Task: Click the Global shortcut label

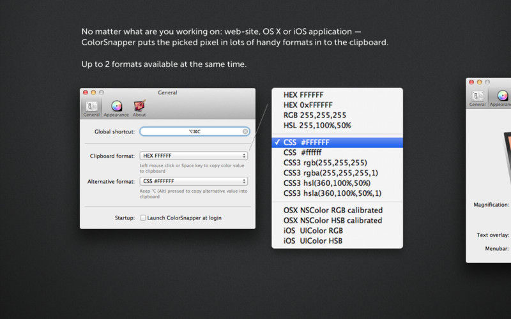Action: tap(114, 131)
